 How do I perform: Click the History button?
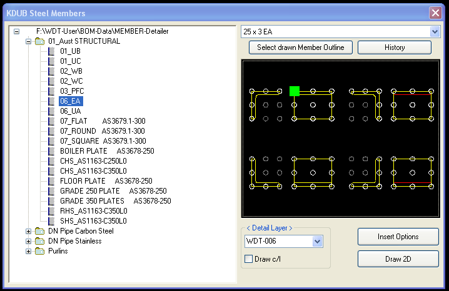coord(395,47)
